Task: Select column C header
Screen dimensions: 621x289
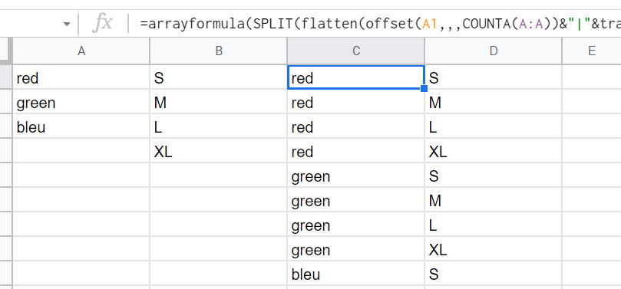Action: tap(355, 51)
